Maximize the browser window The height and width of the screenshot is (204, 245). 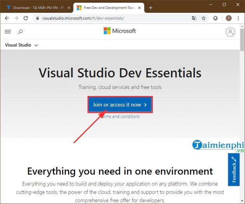pos(224,5)
